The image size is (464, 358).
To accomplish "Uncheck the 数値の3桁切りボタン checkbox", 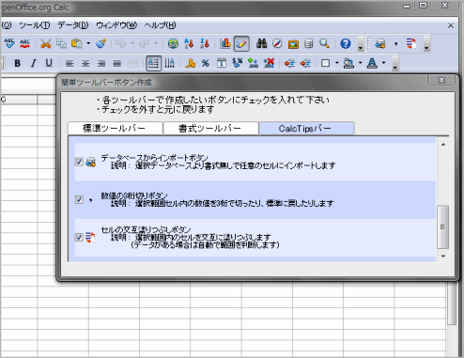I will point(79,199).
